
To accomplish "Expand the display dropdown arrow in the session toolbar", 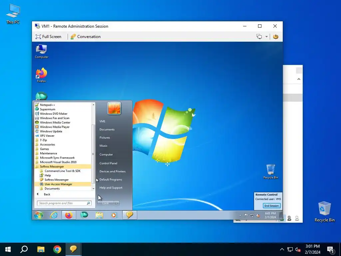I will (266, 37).
